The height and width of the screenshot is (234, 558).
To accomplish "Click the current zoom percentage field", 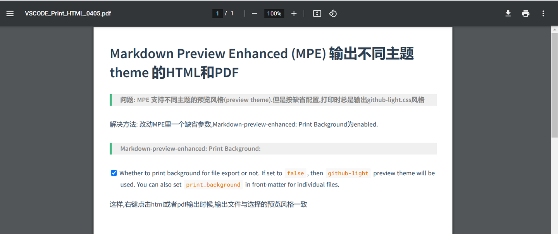I will tap(274, 13).
